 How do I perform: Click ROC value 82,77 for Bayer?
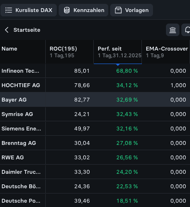pyautogui.click(x=82, y=100)
